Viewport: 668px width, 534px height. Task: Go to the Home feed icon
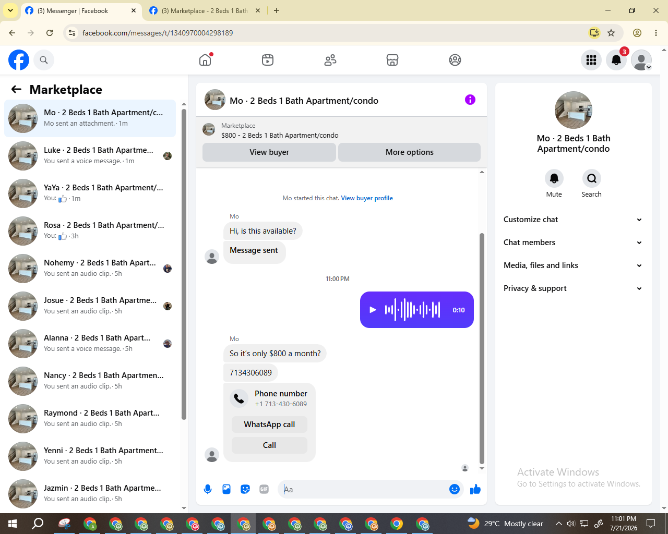click(x=205, y=60)
